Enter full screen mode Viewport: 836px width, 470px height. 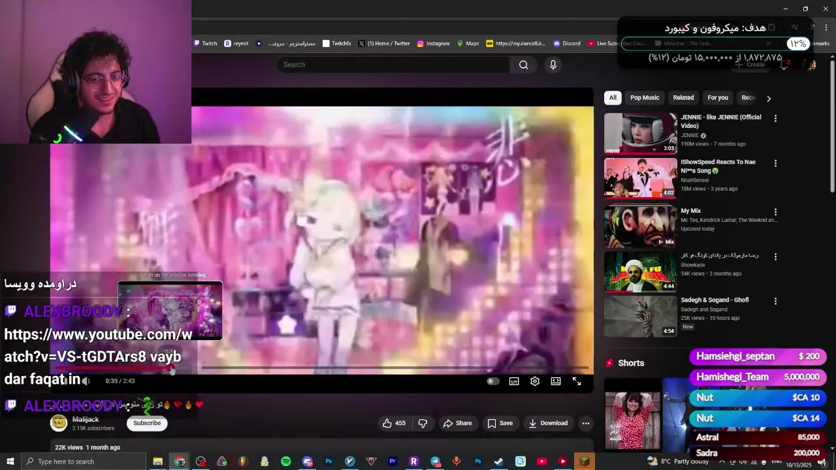(577, 381)
